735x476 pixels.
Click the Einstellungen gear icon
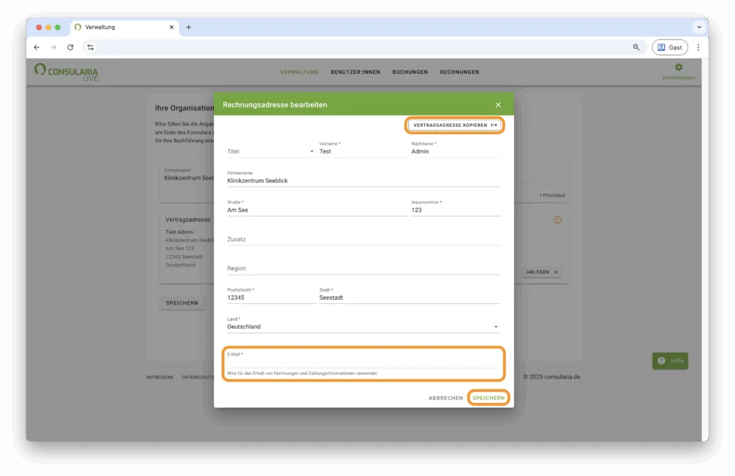pyautogui.click(x=678, y=67)
